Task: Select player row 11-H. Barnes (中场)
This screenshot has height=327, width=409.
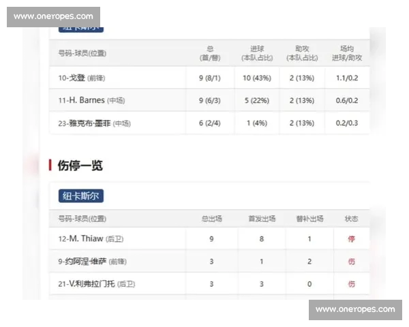Action: pos(209,100)
